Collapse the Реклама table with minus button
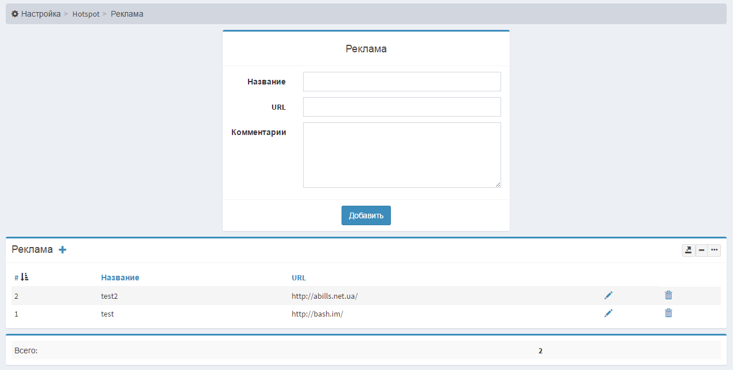Screen dimensions: 733x370 (701, 250)
